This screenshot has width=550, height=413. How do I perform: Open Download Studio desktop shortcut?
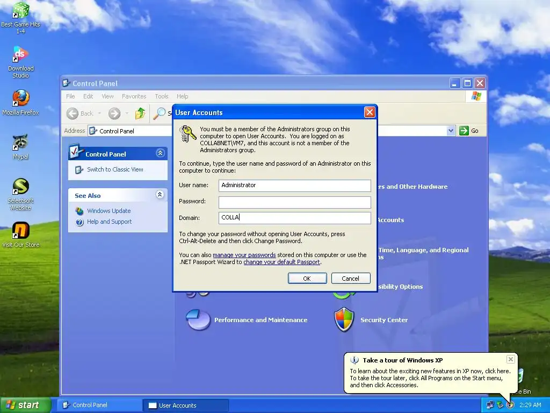21,62
